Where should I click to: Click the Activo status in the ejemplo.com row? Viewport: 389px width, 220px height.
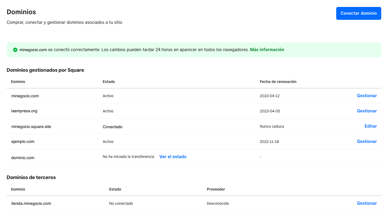(108, 142)
